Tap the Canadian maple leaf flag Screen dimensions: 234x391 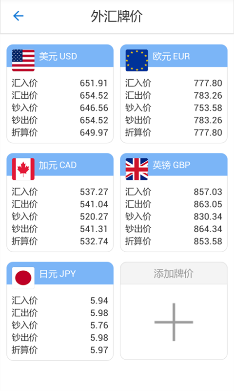point(23,169)
